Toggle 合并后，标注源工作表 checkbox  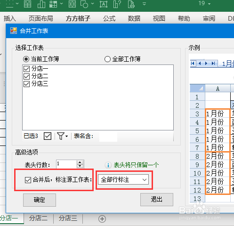click(x=28, y=180)
